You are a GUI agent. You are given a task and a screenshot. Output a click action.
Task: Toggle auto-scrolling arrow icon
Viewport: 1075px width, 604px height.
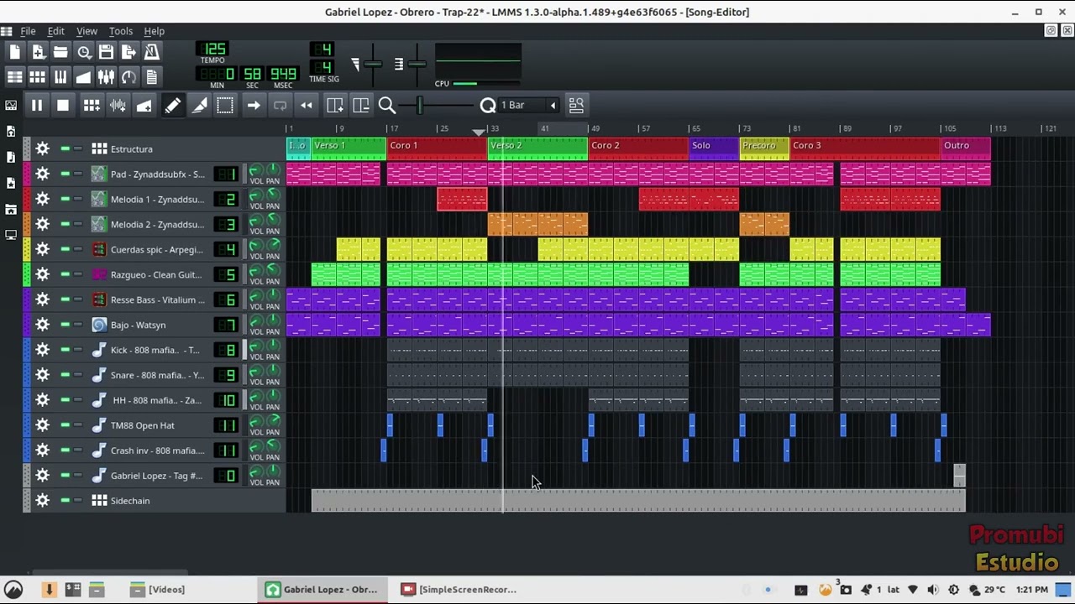(x=253, y=105)
